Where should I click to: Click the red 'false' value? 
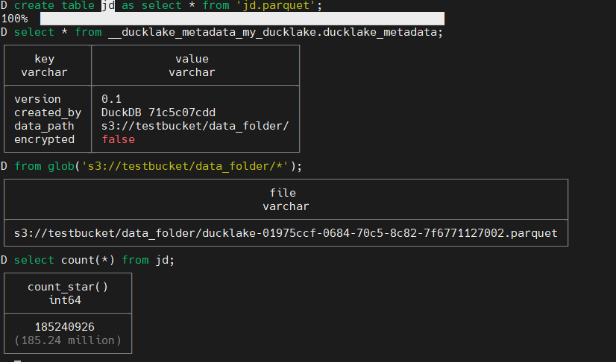pyautogui.click(x=119, y=139)
